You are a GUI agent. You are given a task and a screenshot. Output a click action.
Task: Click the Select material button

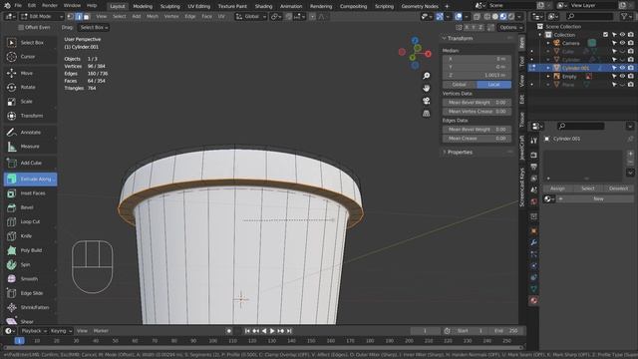point(588,188)
